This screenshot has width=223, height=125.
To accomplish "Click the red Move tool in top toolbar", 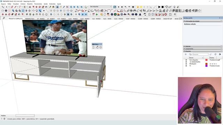I will tap(36, 7).
